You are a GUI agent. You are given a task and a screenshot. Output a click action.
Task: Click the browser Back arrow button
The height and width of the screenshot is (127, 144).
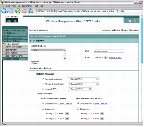[4, 11]
